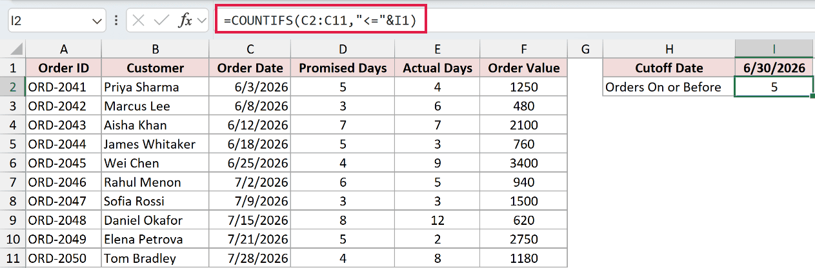Select order value 2750
The image size is (815, 268).
coord(524,240)
